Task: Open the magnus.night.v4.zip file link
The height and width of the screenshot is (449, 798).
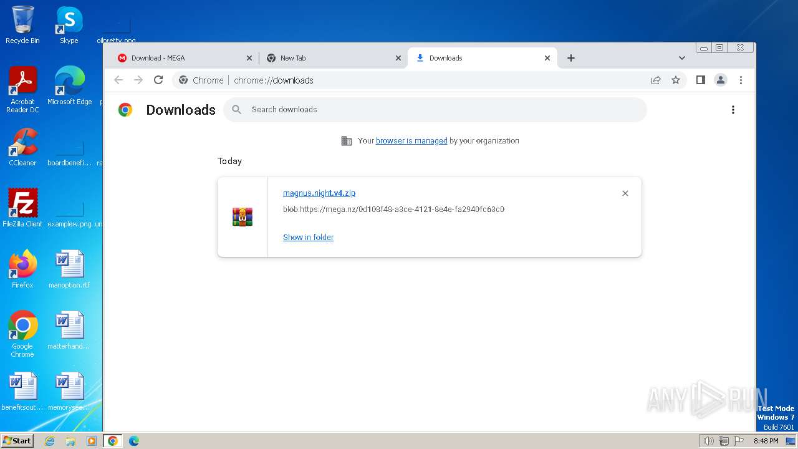Action: [319, 193]
